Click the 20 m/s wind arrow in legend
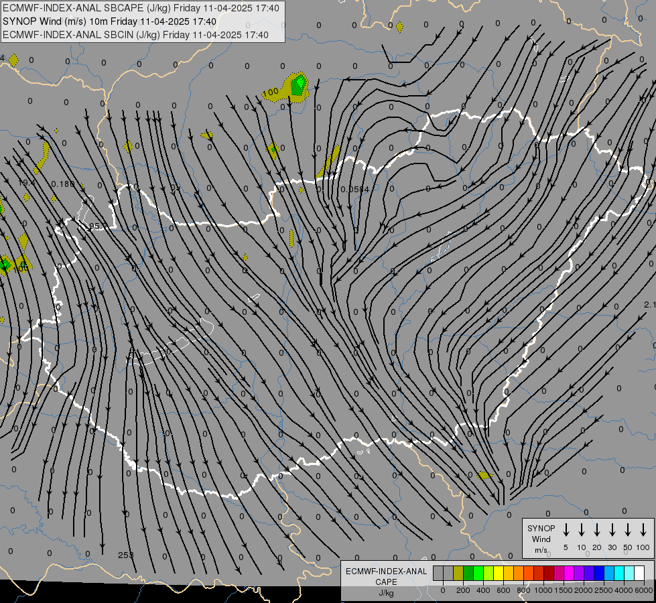 (597, 530)
